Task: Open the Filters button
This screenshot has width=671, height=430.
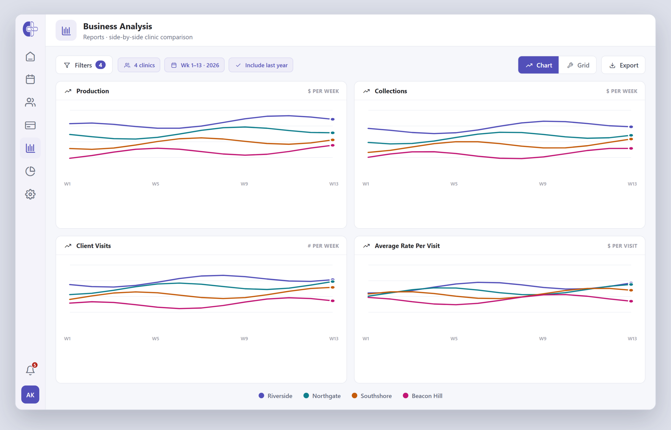Action: click(x=84, y=65)
